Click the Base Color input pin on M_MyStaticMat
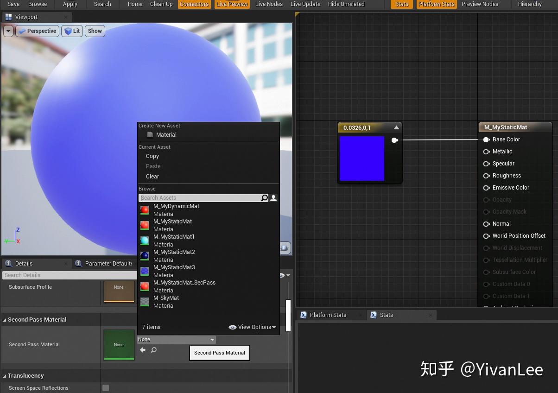Screen dimensions: 558x393 486,139
